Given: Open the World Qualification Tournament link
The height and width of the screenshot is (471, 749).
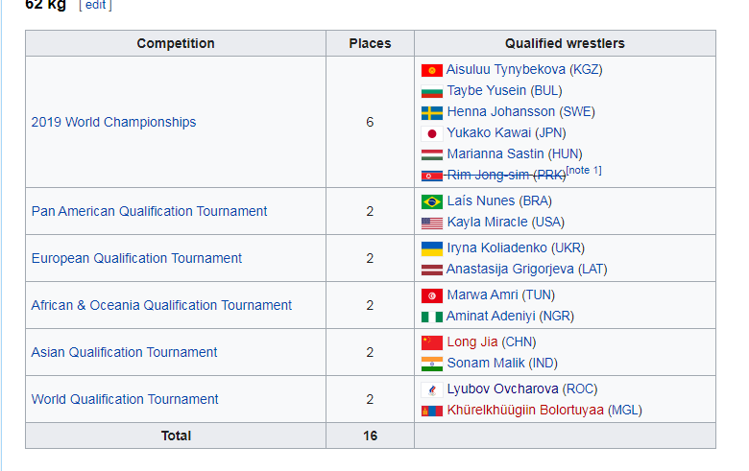Looking at the screenshot, I should tap(125, 399).
